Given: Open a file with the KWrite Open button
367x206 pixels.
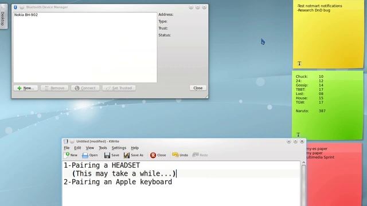Looking at the screenshot, I should tap(90, 155).
